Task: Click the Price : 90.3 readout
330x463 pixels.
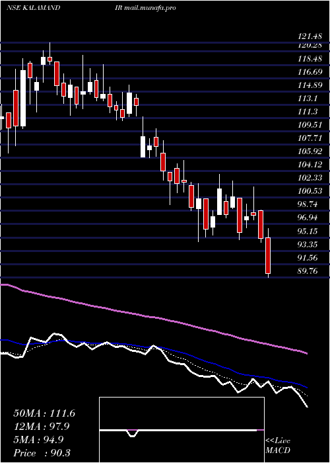Action: pos(42,452)
